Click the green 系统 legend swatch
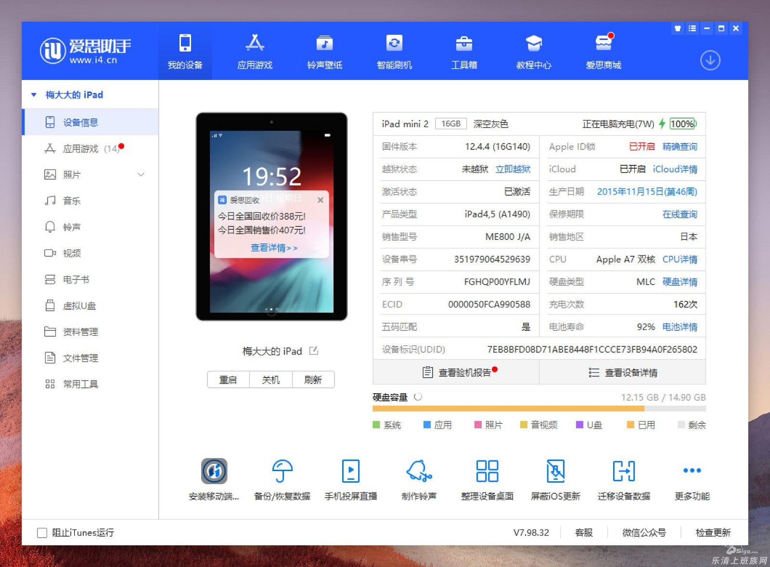 click(x=376, y=425)
